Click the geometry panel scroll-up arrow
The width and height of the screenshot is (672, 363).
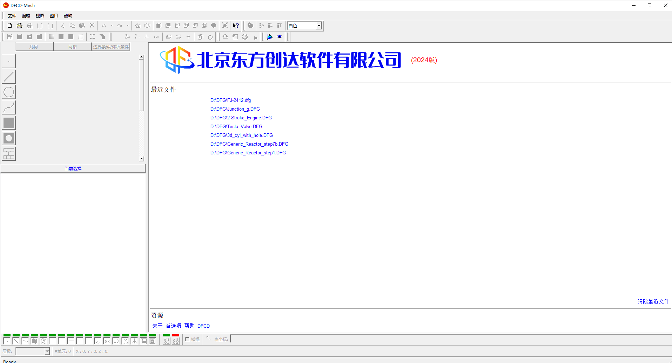tap(141, 57)
